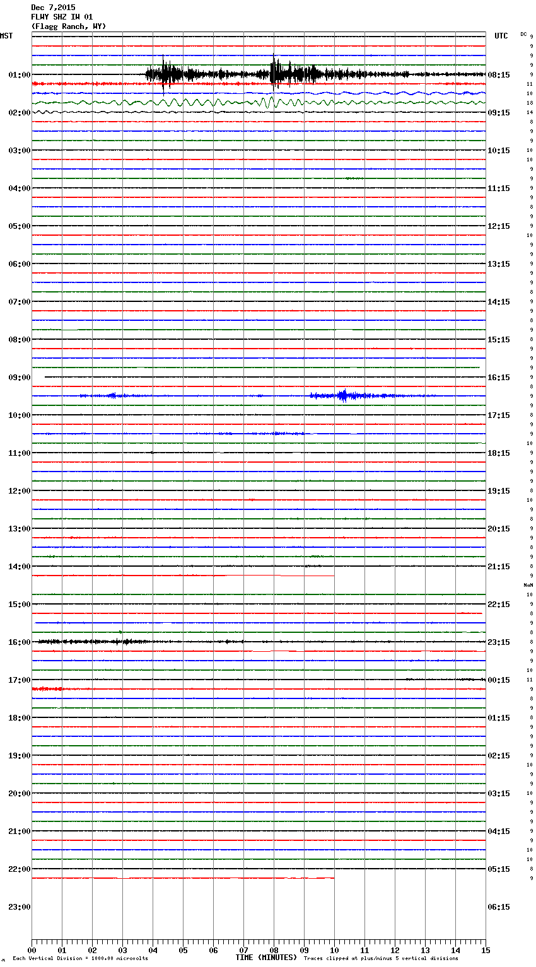
Task: Select the '19:00' MST time label
Action: tap(19, 756)
